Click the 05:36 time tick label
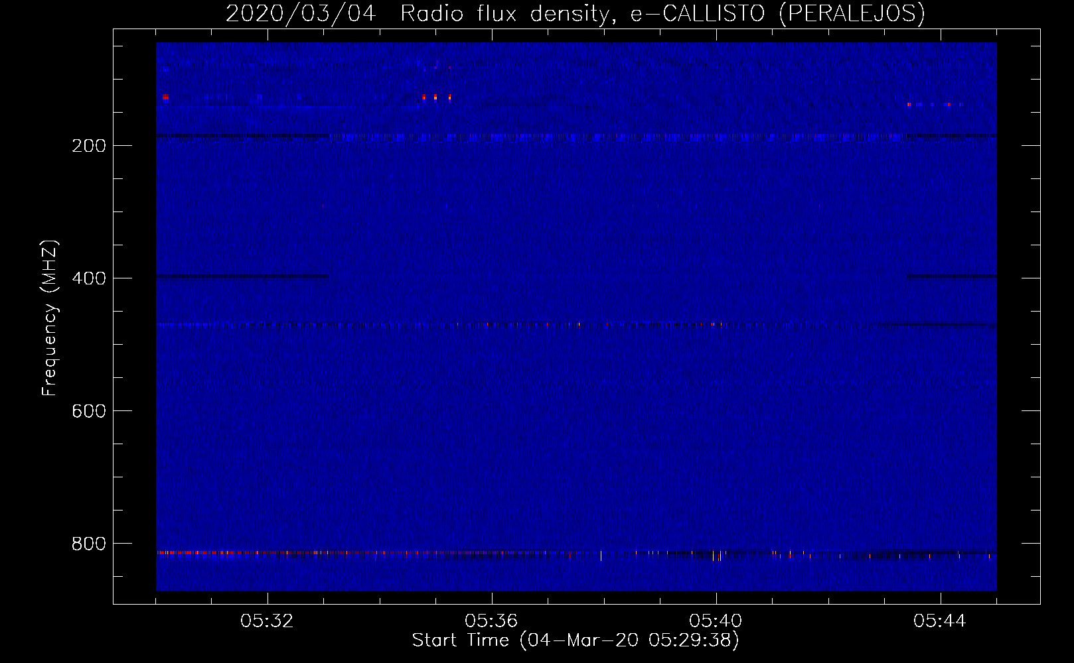Viewport: 1074px width, 663px height. click(491, 621)
